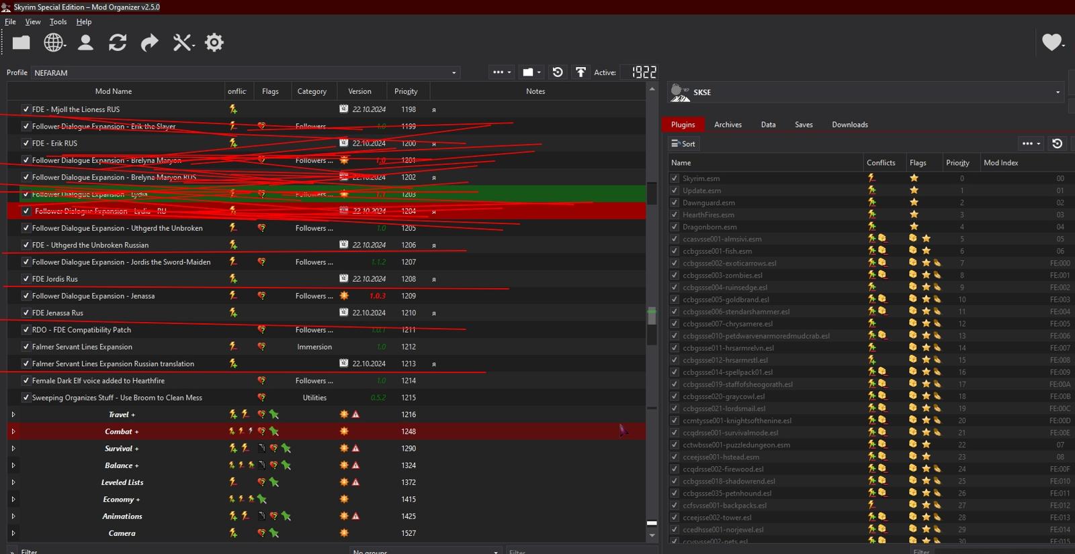Screen dimensions: 1075x554
Task: Open the folder menu icon above mod list
Action: click(531, 72)
